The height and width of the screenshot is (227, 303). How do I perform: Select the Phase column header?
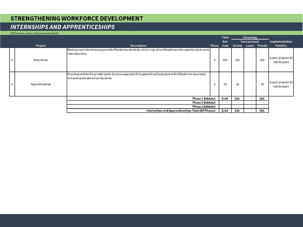point(214,46)
